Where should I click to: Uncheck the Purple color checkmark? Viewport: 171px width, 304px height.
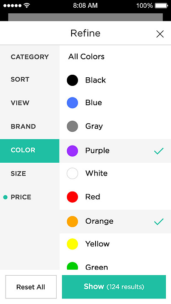coord(159,151)
